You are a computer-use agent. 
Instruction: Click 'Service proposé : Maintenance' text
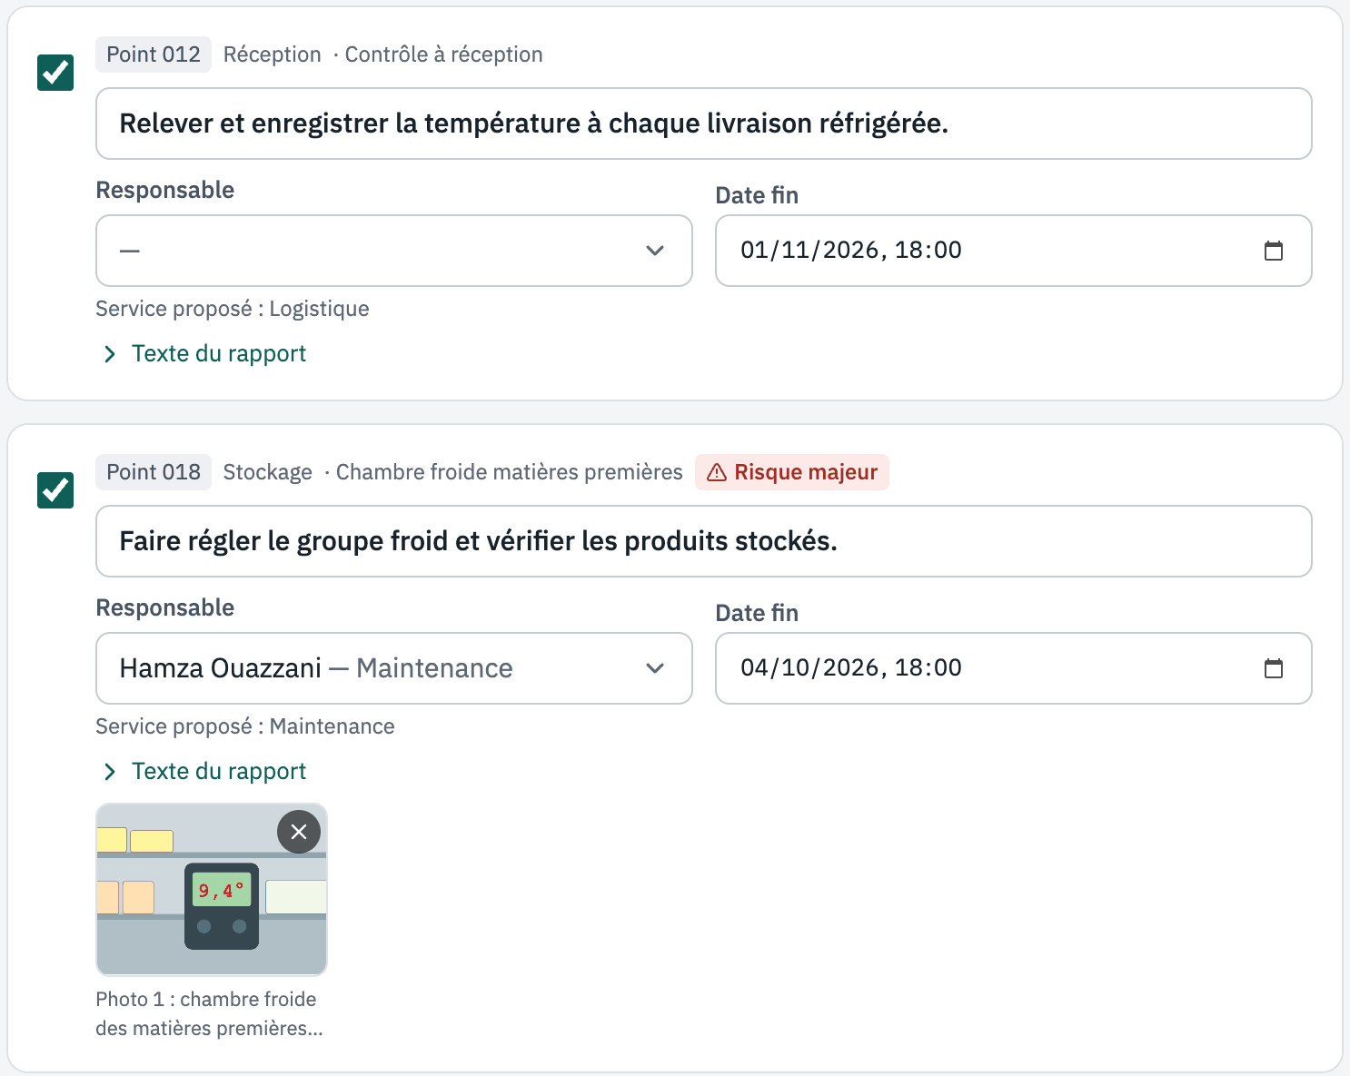(x=245, y=726)
